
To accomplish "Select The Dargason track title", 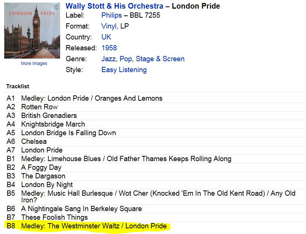I will tap(43, 176).
